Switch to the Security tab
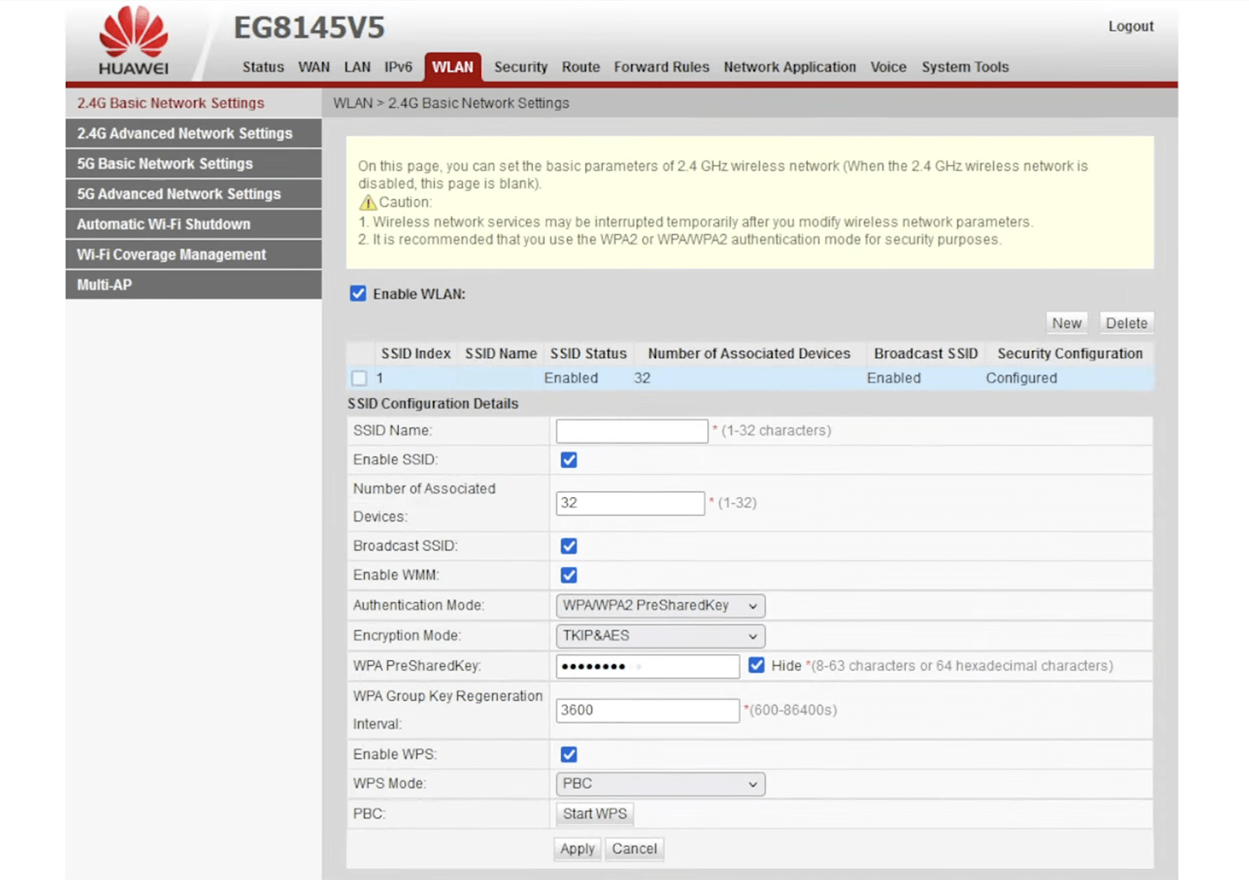Image resolution: width=1249 pixels, height=880 pixels. pyautogui.click(x=520, y=67)
